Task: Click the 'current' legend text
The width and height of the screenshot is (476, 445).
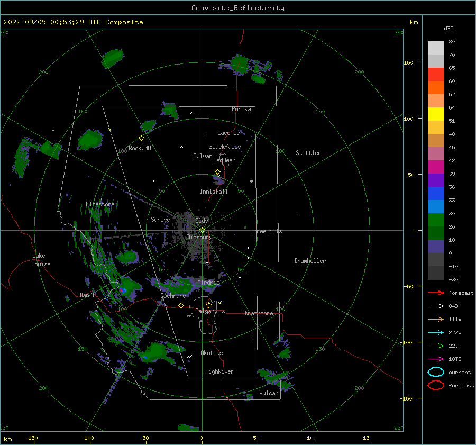Action: tap(460, 372)
